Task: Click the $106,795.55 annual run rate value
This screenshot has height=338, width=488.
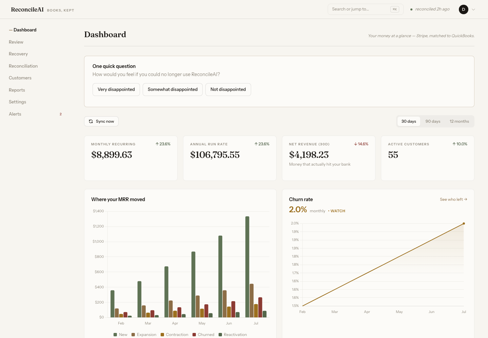Action: (x=215, y=155)
